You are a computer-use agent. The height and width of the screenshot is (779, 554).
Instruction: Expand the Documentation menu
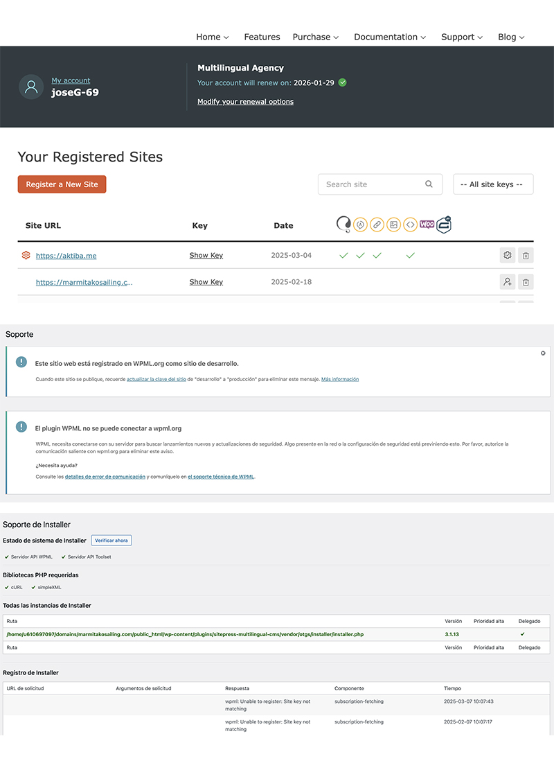[x=390, y=37]
